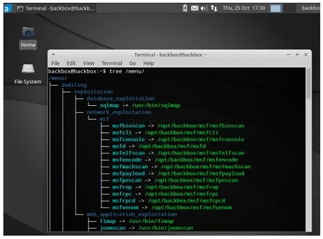Image resolution: width=323 pixels, height=239 pixels.
Task: Click the BackBox applications menu logo
Action: click(x=7, y=9)
